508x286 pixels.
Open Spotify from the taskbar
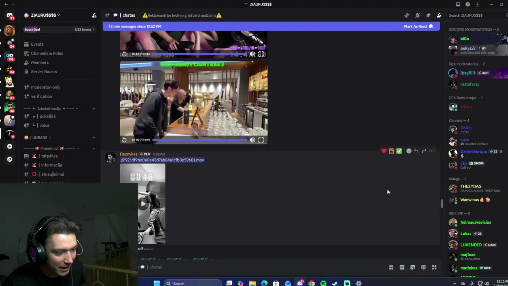coord(323,283)
